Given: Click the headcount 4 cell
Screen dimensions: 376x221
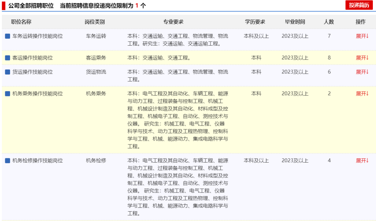Looking at the screenshot, I should coord(329,160).
